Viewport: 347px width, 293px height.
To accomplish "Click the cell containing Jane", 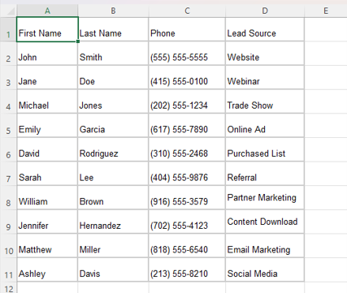I will pyautogui.click(x=47, y=77).
